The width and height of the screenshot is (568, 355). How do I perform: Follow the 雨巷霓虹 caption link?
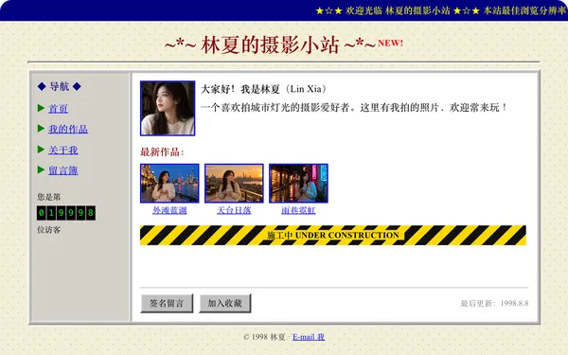(x=298, y=210)
